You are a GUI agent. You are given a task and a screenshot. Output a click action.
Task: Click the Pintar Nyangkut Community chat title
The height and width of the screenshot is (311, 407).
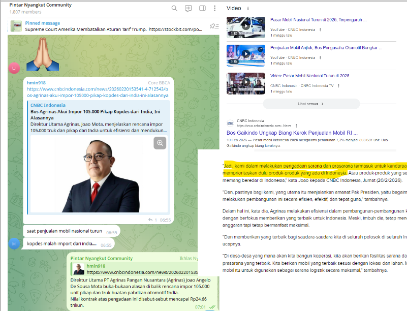click(41, 5)
